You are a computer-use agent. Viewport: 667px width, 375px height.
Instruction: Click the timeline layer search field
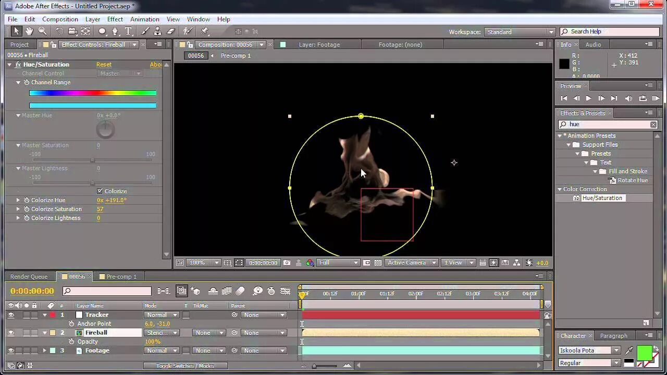(107, 291)
